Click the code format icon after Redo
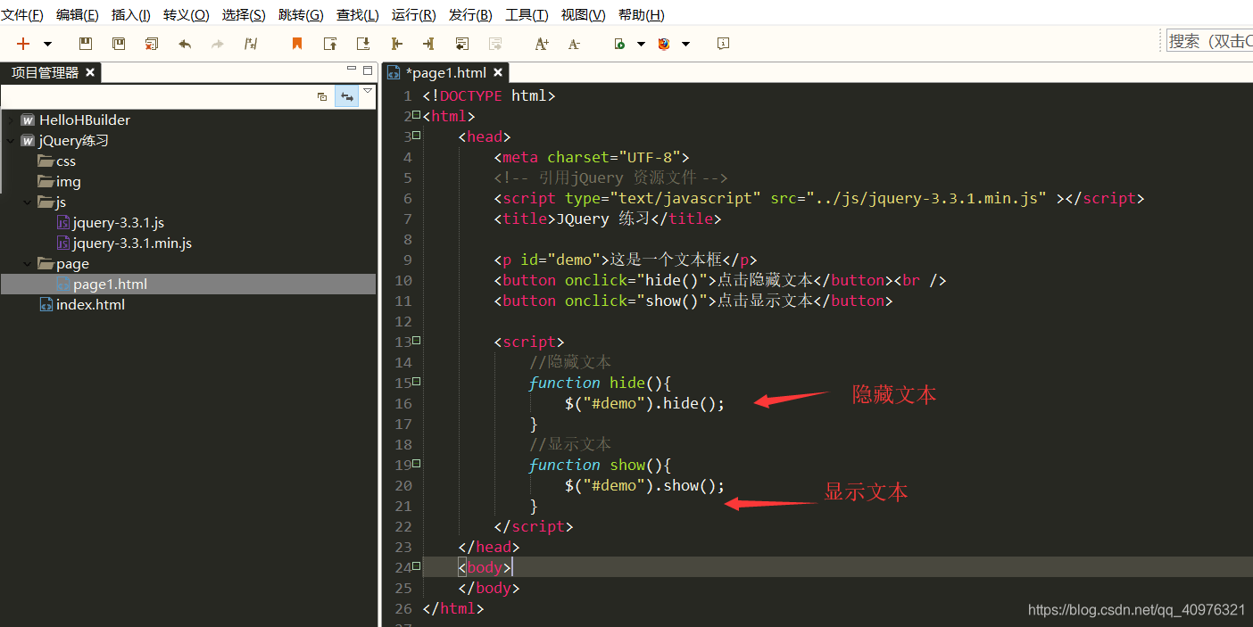The width and height of the screenshot is (1253, 627). [x=251, y=44]
